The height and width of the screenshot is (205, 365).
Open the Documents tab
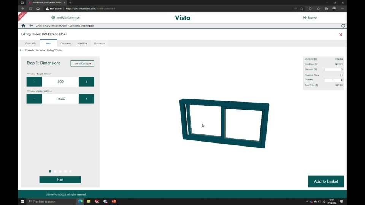tap(100, 43)
